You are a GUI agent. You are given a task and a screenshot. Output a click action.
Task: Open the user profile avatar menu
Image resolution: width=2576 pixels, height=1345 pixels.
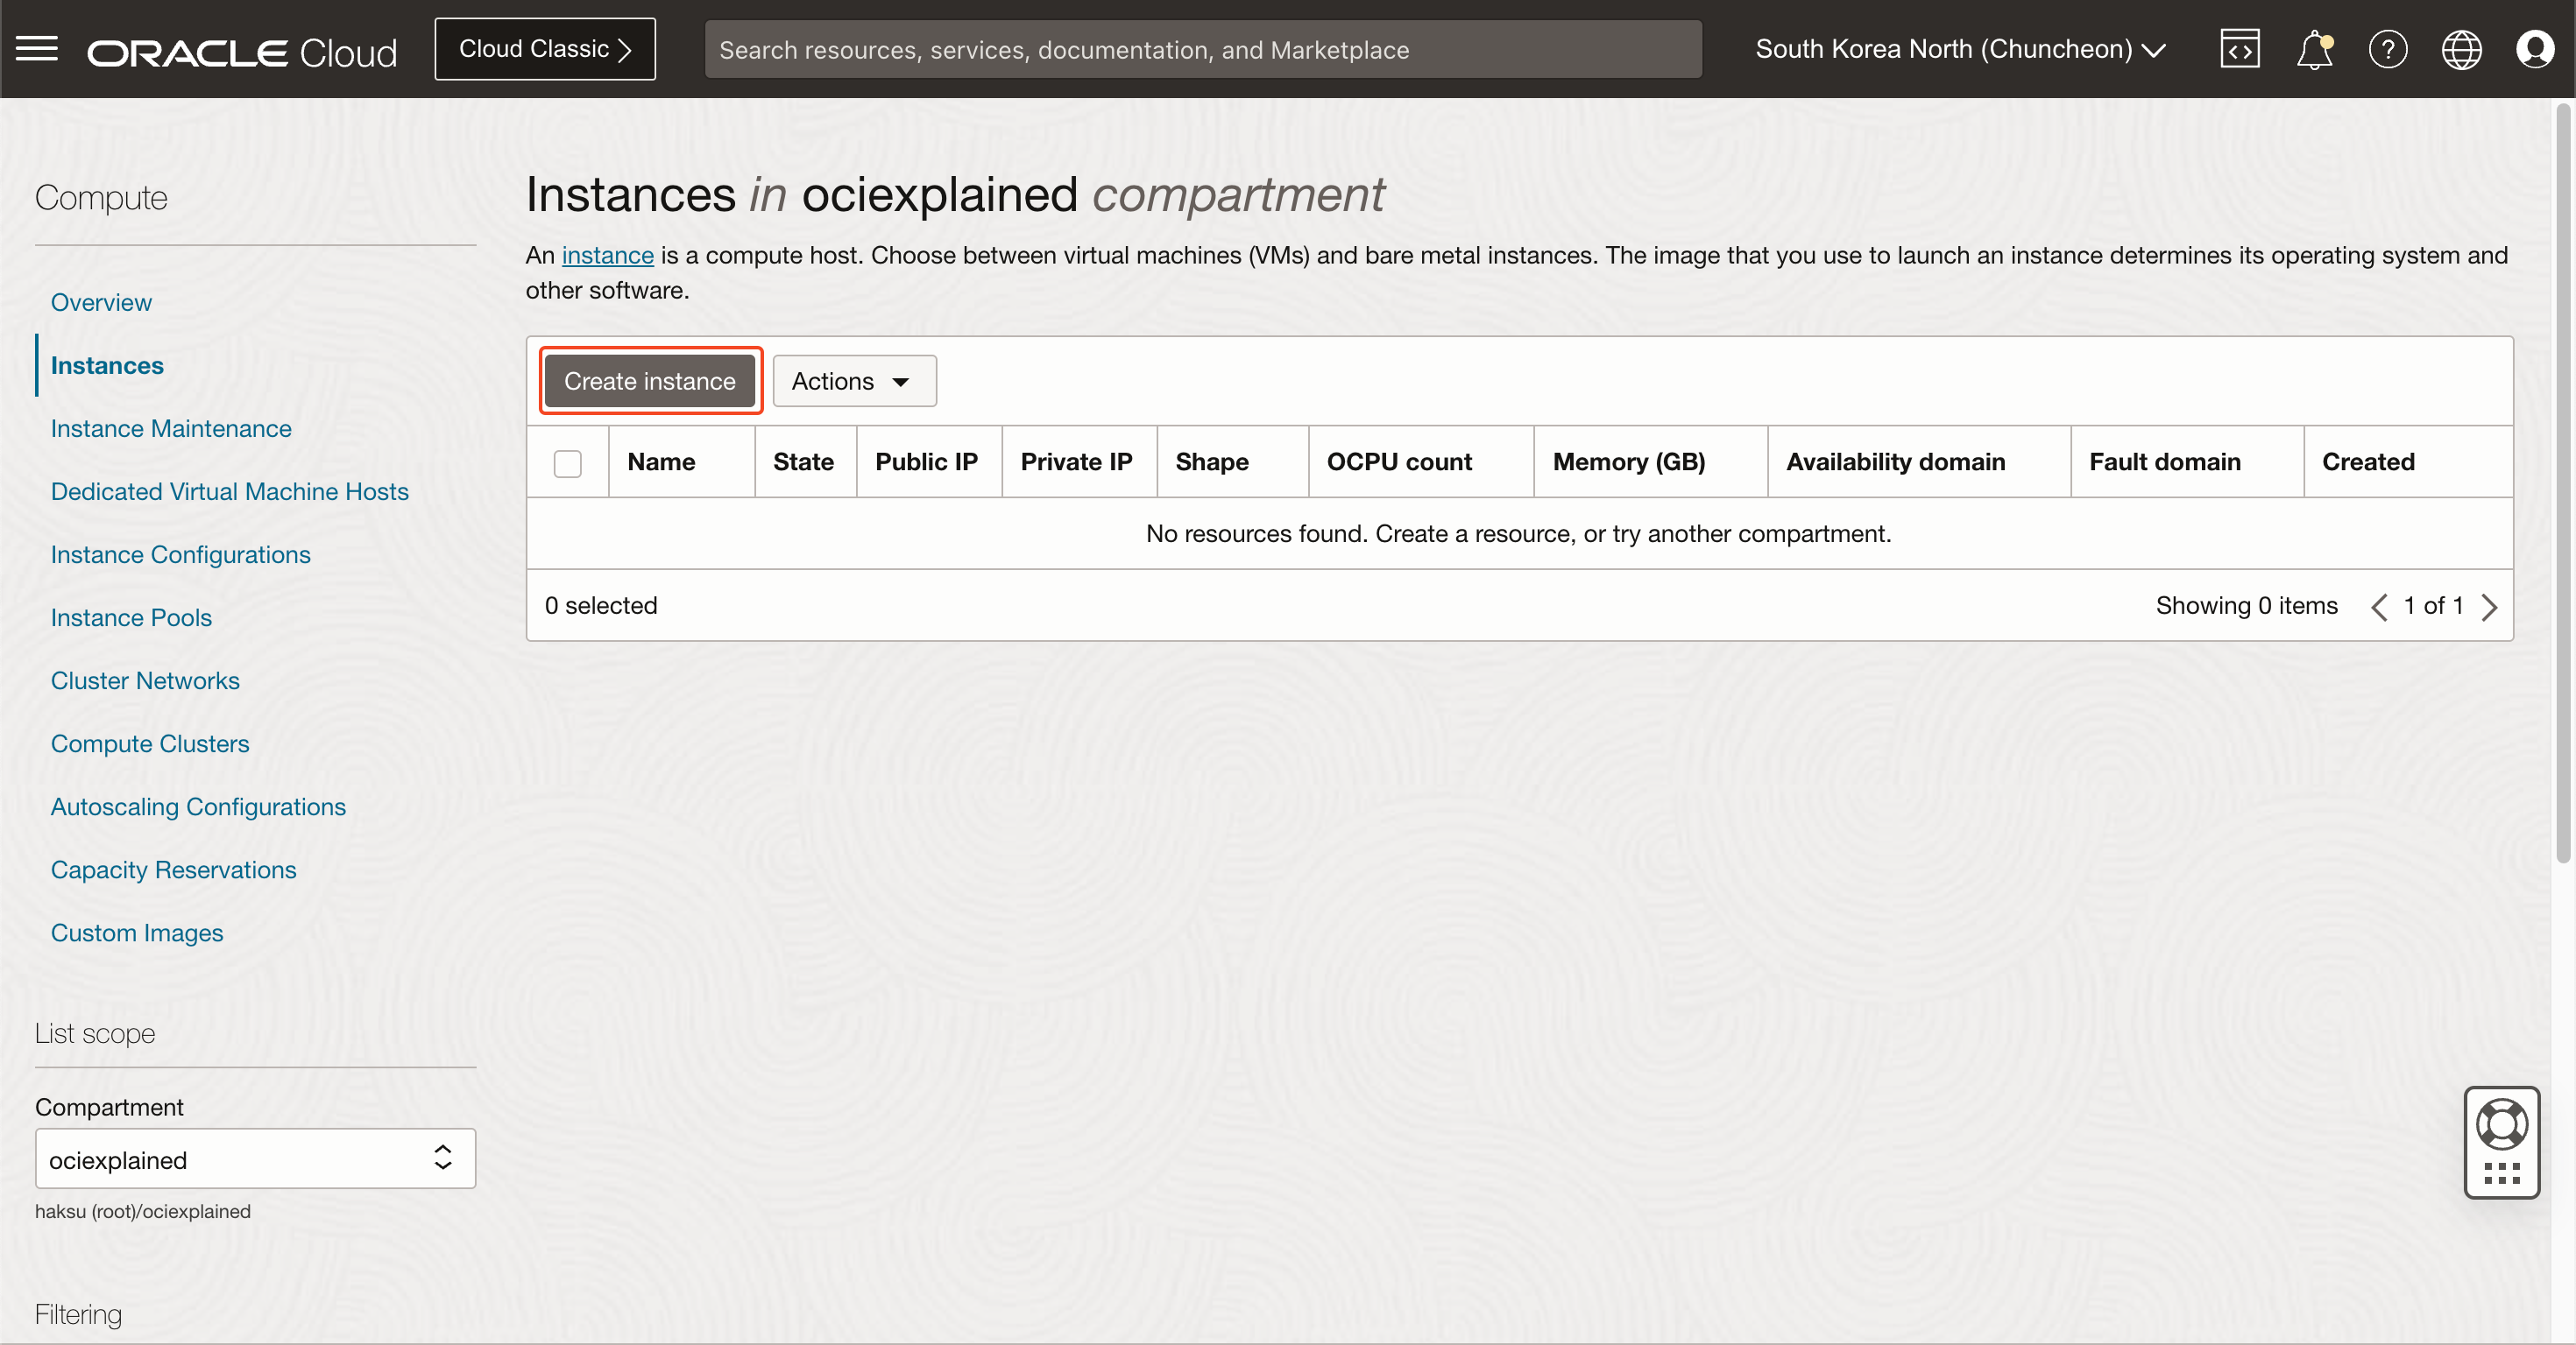click(2535, 49)
